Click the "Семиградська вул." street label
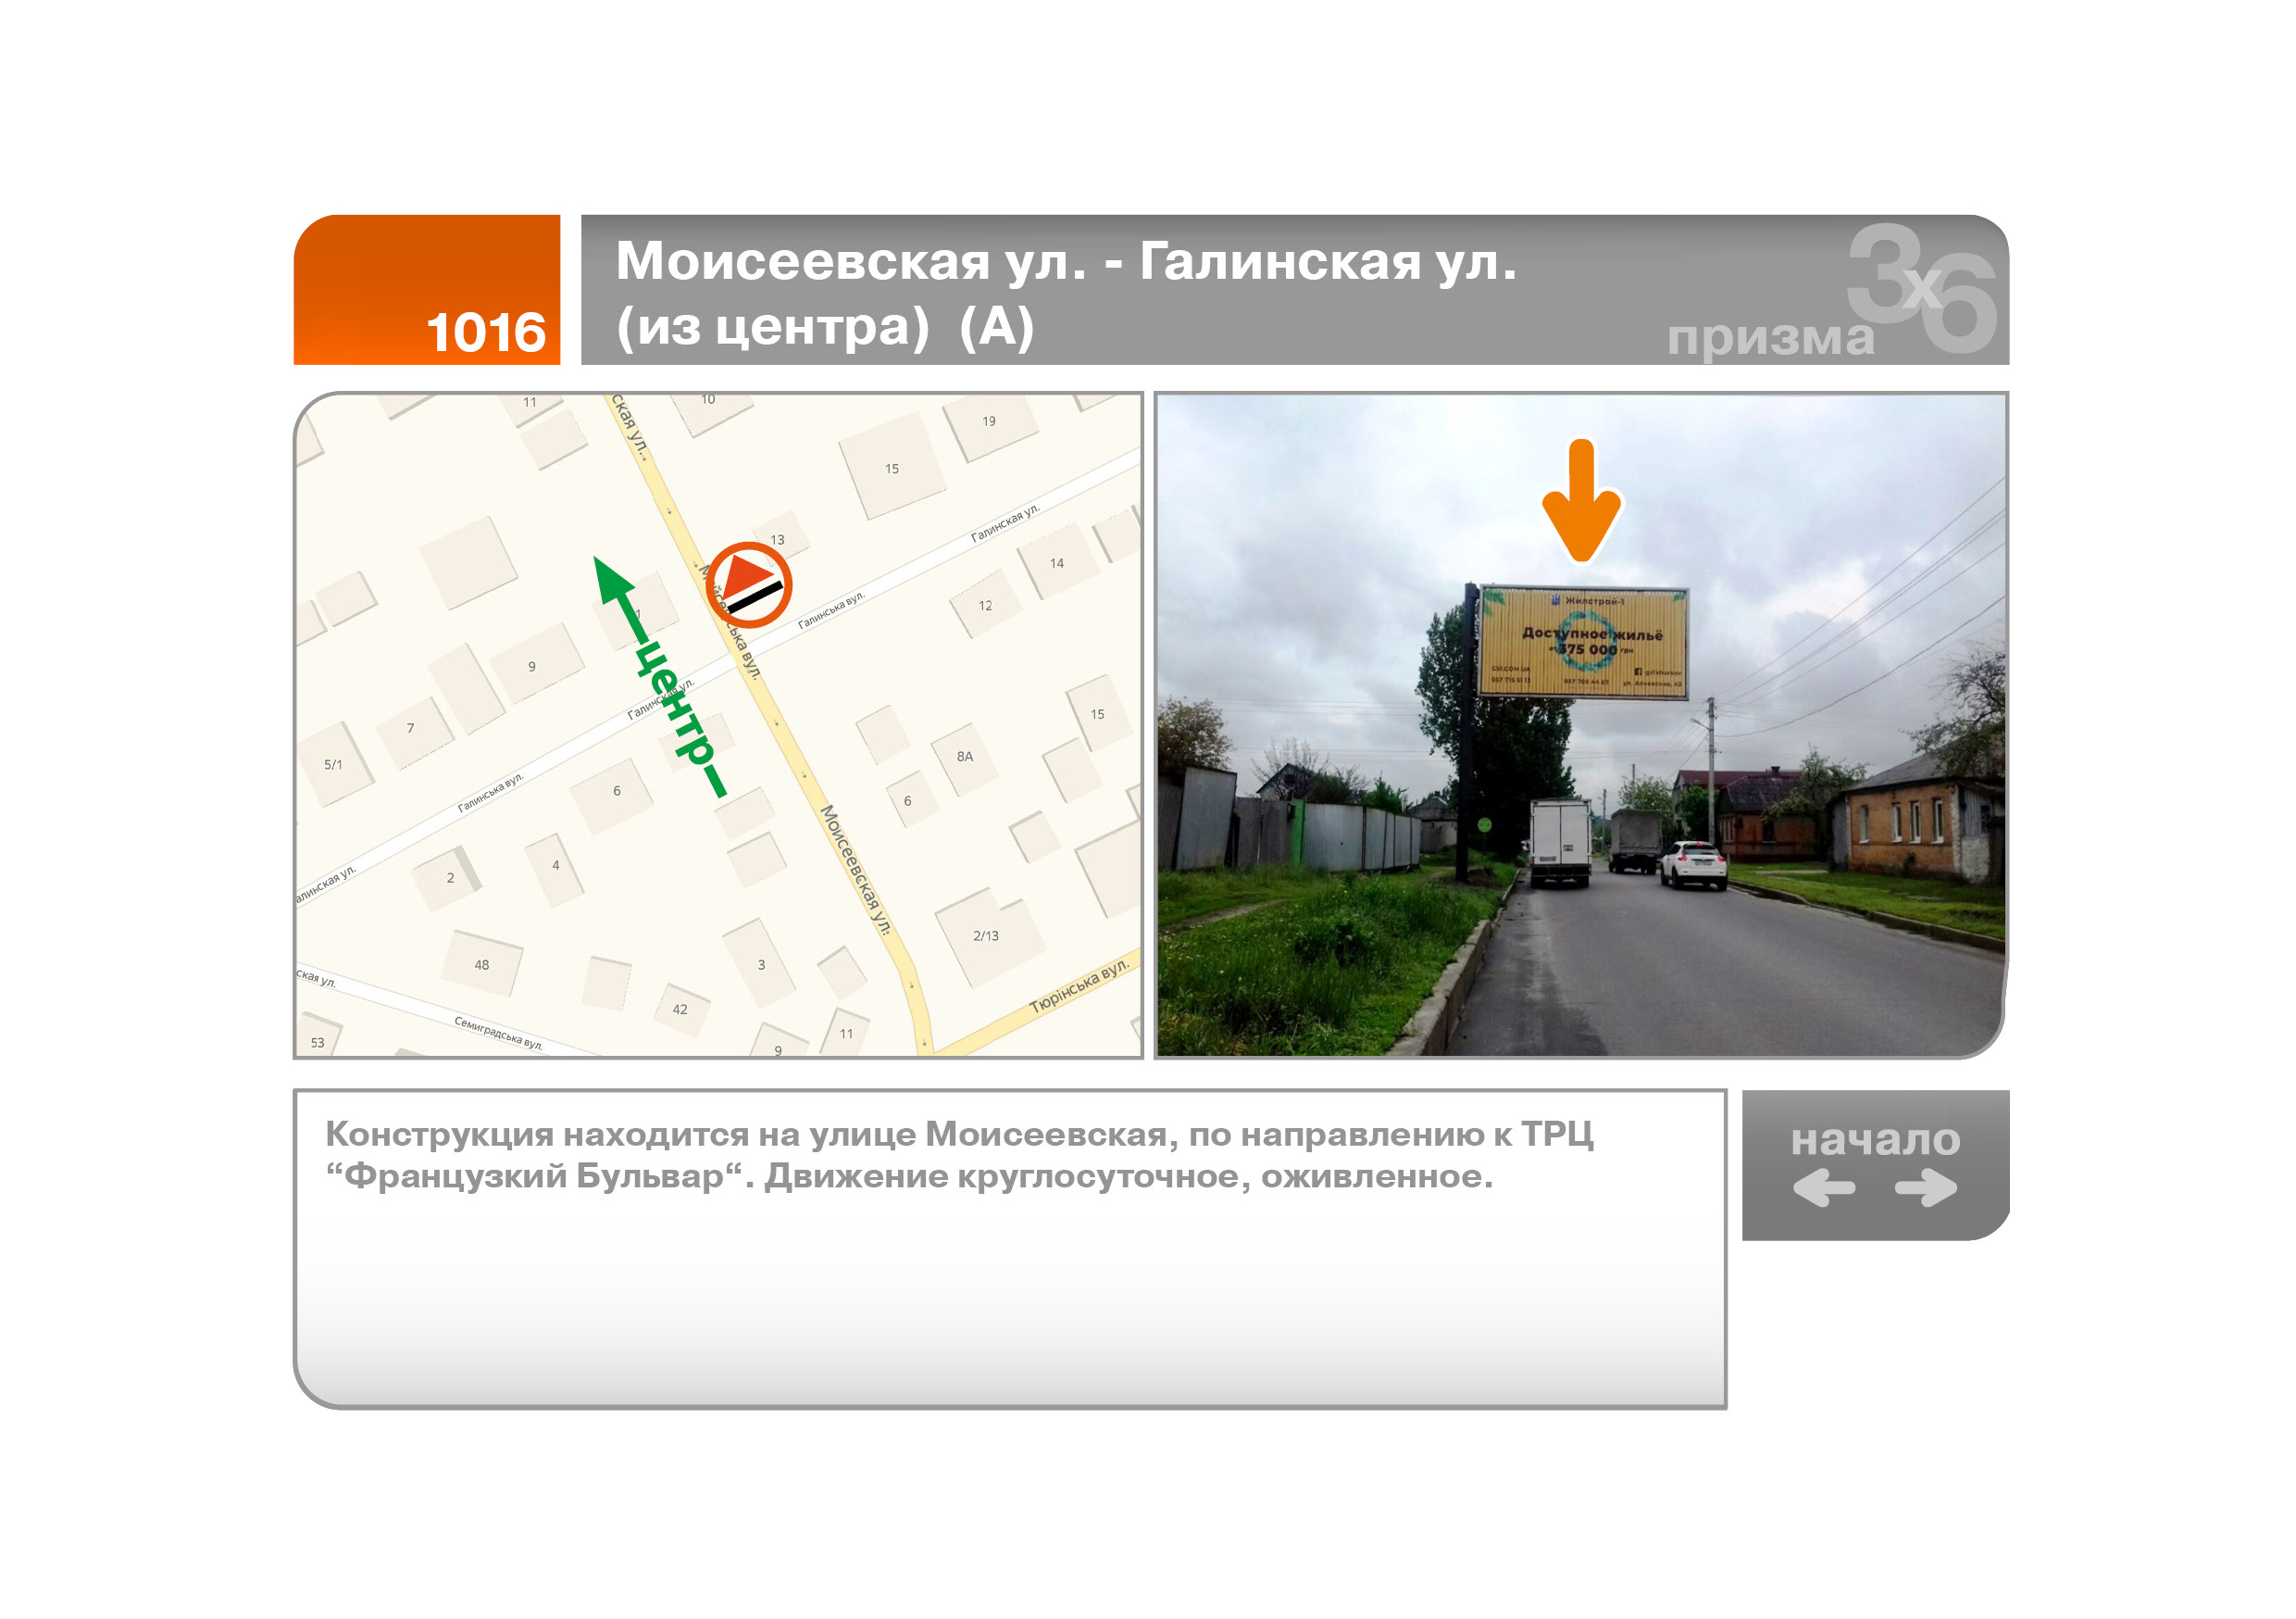Viewport: 2296px width, 1619px height. [499, 1033]
